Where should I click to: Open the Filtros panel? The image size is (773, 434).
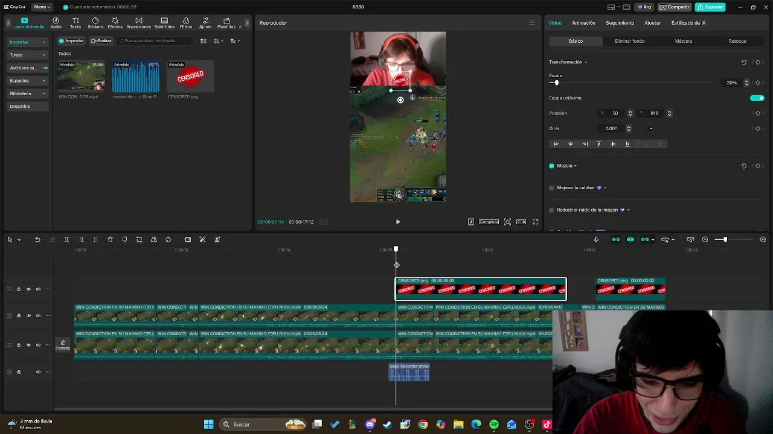186,23
